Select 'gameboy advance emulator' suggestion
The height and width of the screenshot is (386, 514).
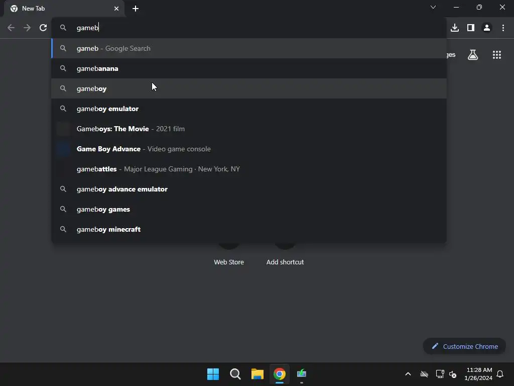[249, 189]
